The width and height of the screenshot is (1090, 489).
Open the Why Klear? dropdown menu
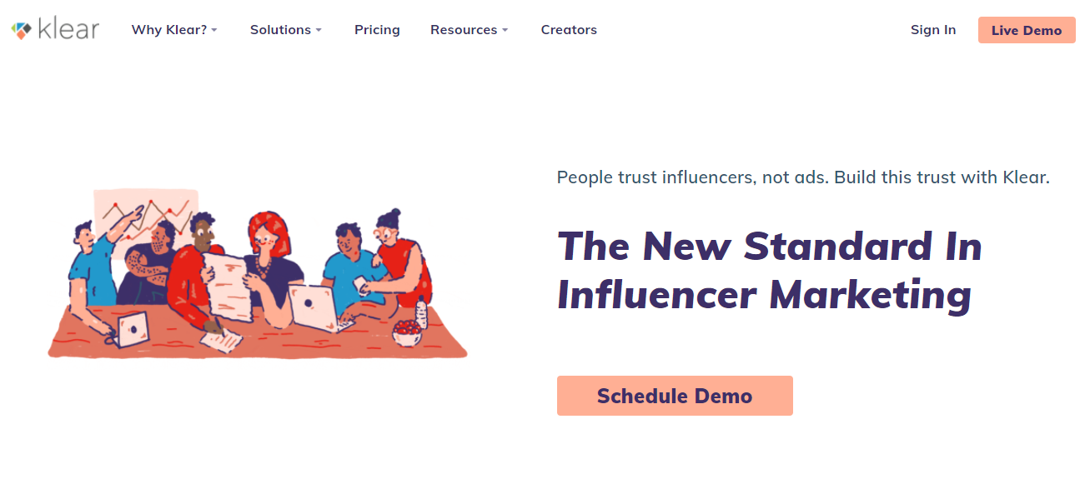tap(169, 29)
